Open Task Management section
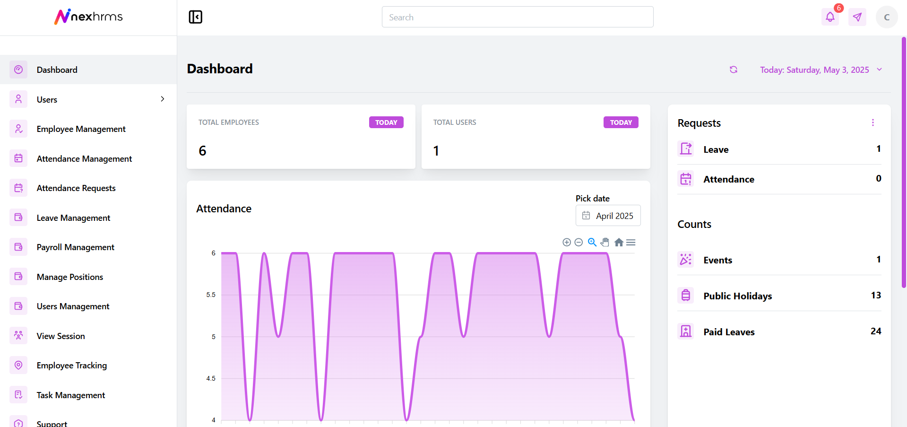This screenshot has width=907, height=427. pos(88,395)
